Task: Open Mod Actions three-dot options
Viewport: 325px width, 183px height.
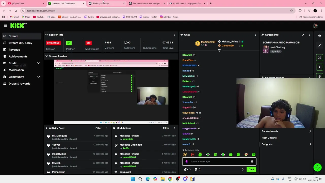Action: tap(174, 128)
